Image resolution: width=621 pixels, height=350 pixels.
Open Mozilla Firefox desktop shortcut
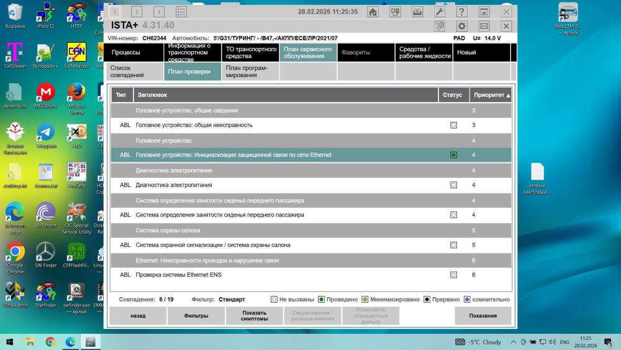[76, 98]
